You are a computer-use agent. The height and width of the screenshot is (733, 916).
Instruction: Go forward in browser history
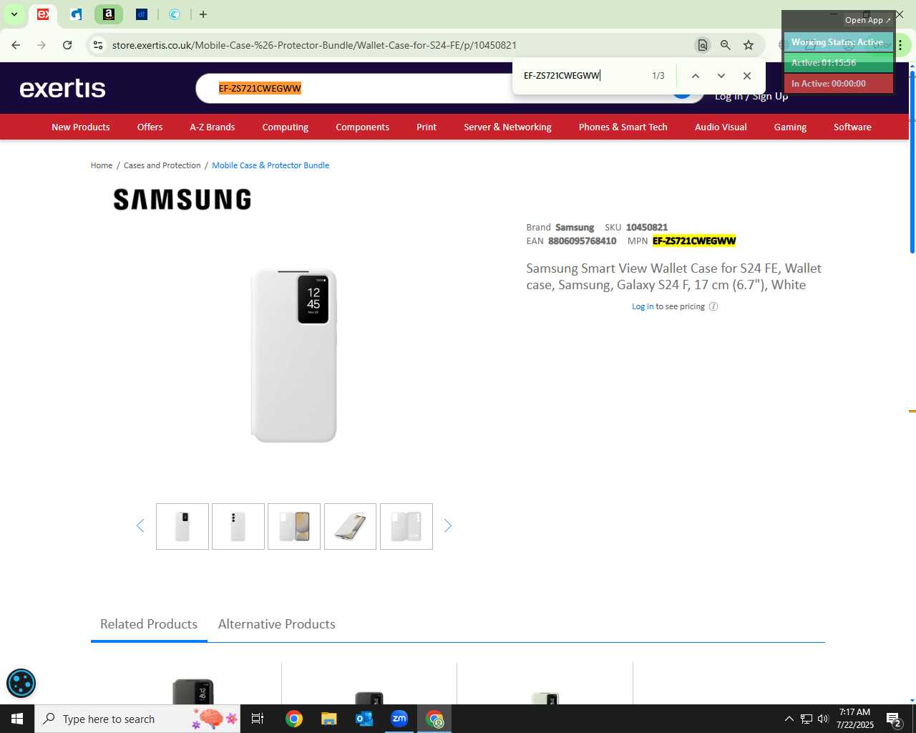coord(42,45)
